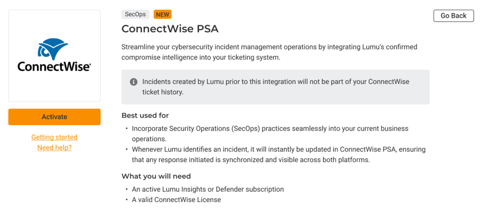Click the bullet marker before 'A valid ConnectWise License'
This screenshot has width=482, height=217.
[x=127, y=200]
